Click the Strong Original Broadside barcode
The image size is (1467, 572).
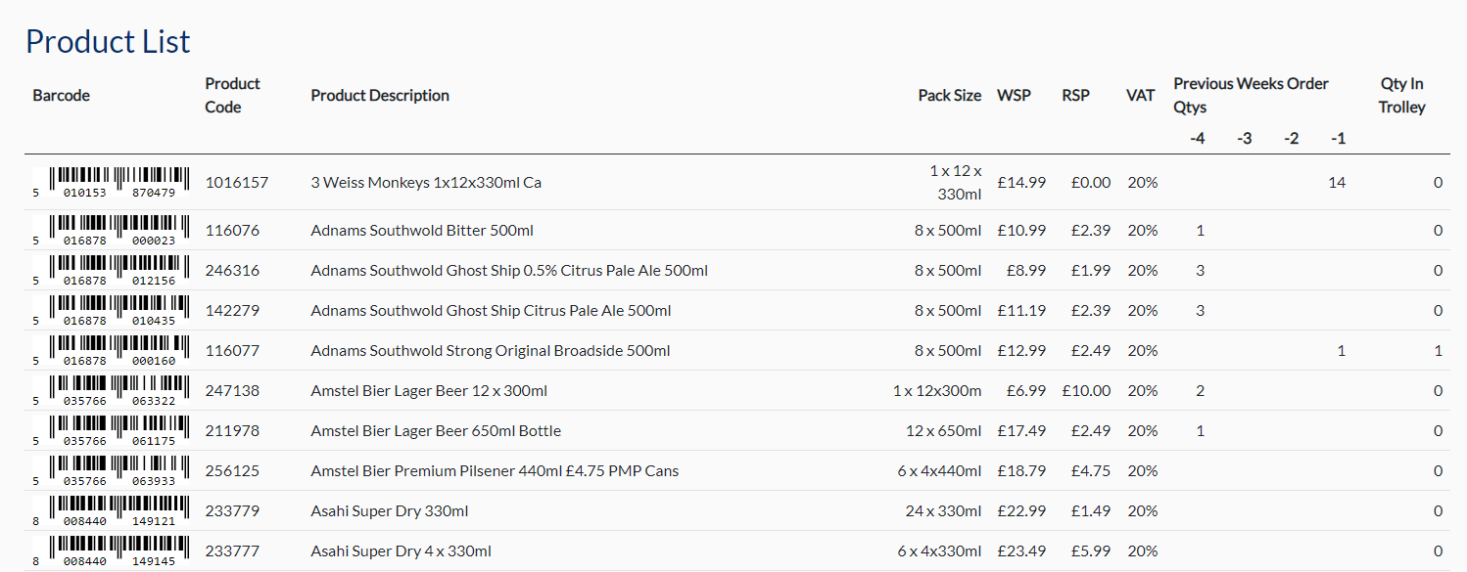tap(112, 350)
